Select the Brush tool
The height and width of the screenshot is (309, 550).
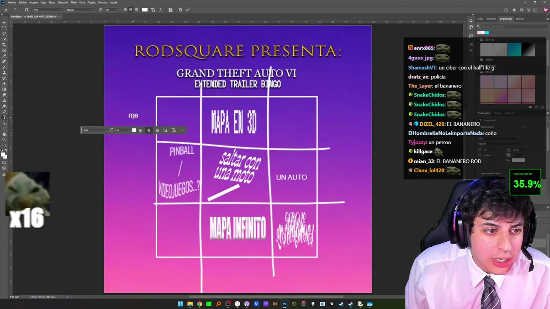(4, 67)
